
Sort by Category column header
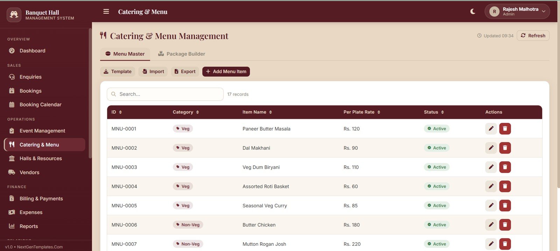click(186, 112)
